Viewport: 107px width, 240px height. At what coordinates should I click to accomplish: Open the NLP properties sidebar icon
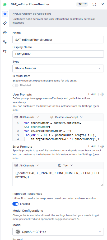pyautogui.click(x=5, y=33)
